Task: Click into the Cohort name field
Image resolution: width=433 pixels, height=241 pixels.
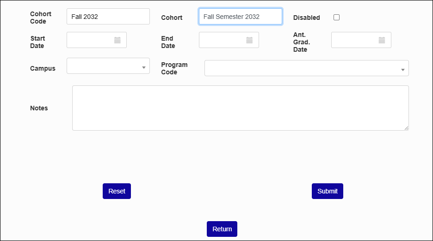Action: click(241, 17)
